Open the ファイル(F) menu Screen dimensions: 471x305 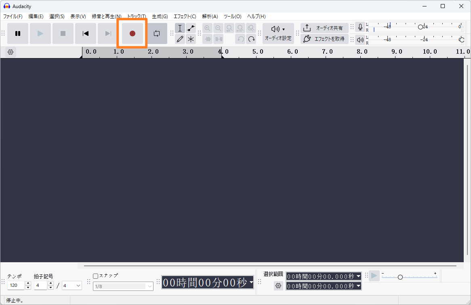(x=13, y=17)
